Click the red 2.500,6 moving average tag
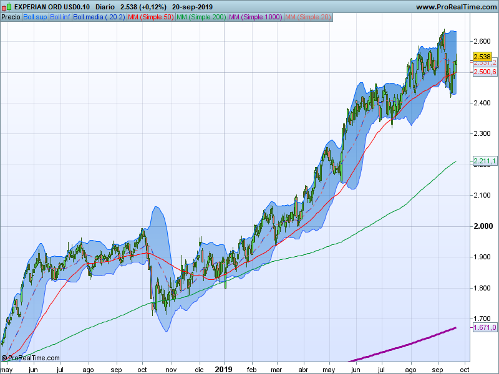Image resolution: width=499 pixels, height=374 pixels. point(485,72)
